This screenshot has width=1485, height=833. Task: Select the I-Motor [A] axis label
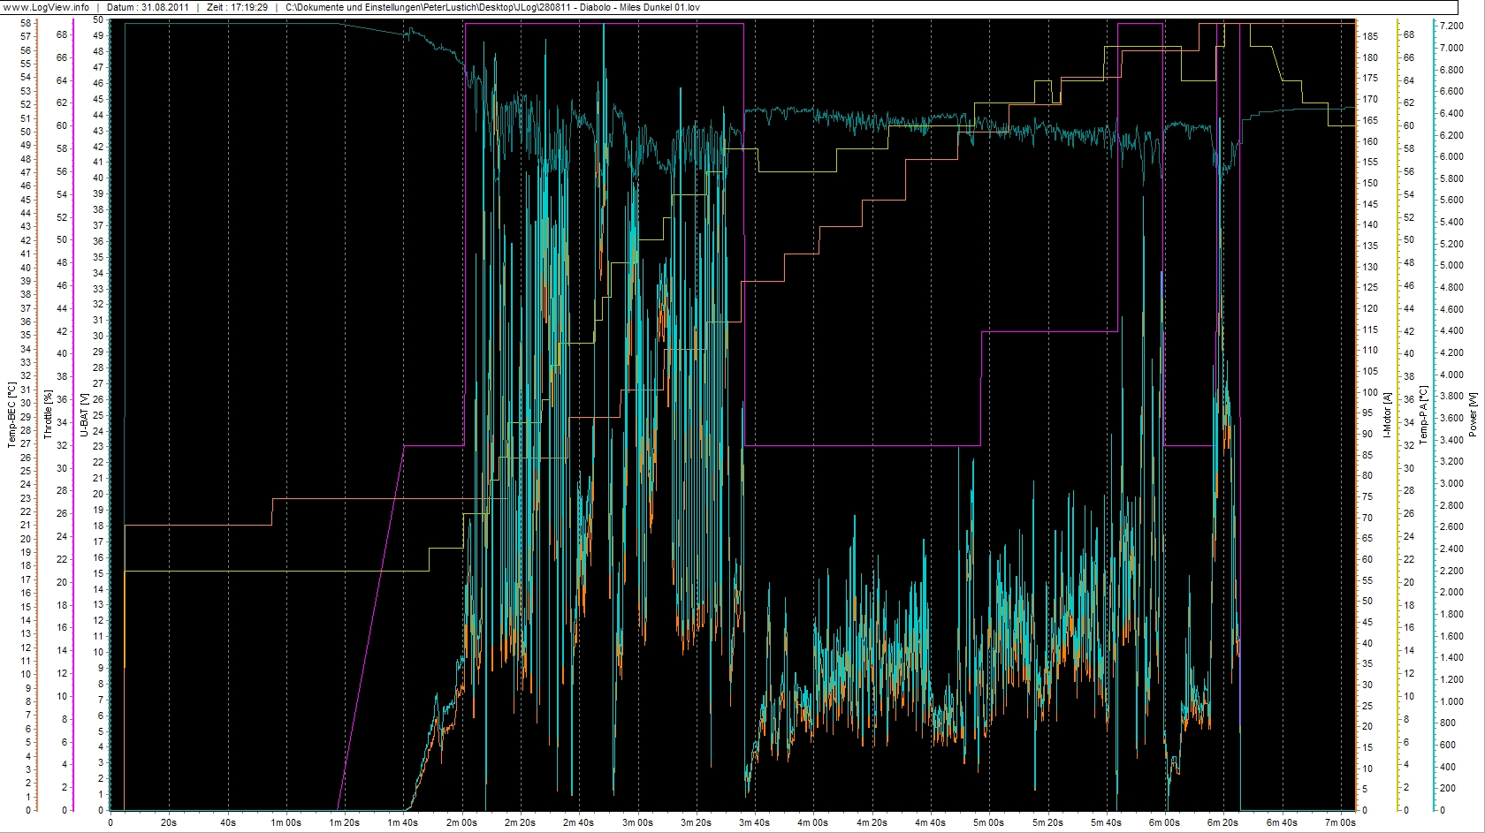1387,415
